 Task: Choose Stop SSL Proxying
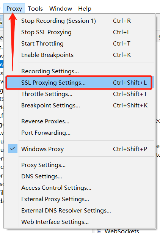[x=80, y=32]
